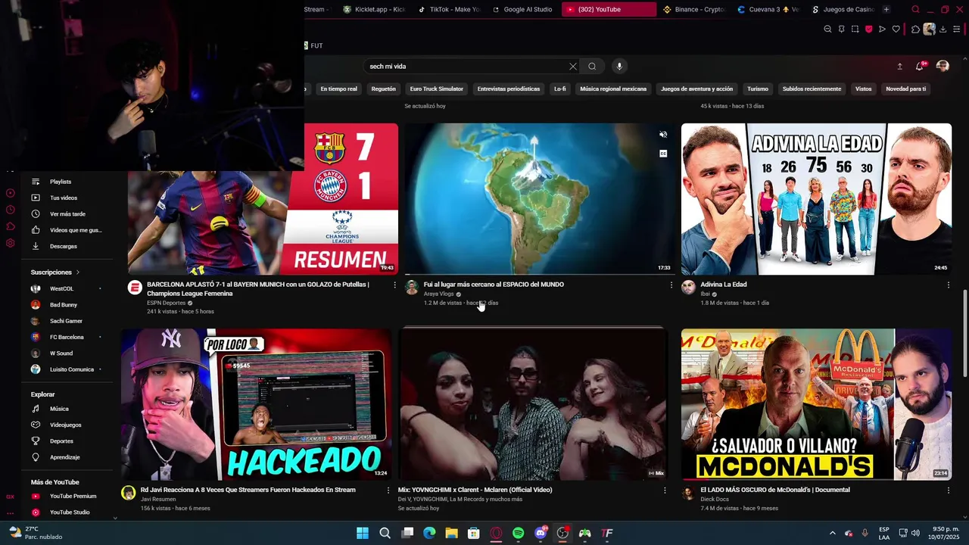Open Ver más tarde watch later list
This screenshot has height=545, width=969.
pyautogui.click(x=67, y=214)
